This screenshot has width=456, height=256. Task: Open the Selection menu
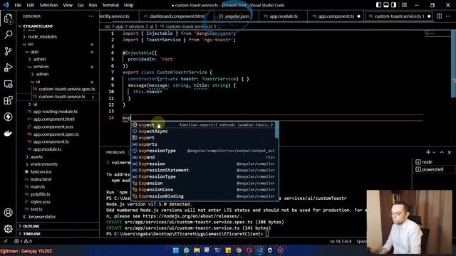48,5
